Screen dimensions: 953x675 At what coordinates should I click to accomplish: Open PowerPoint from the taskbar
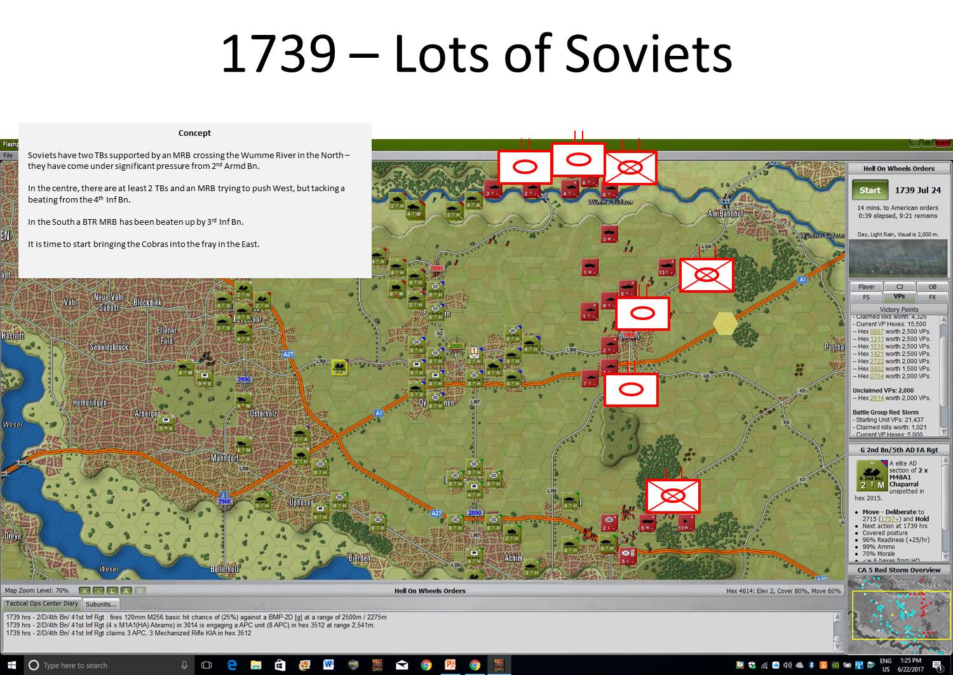point(450,665)
